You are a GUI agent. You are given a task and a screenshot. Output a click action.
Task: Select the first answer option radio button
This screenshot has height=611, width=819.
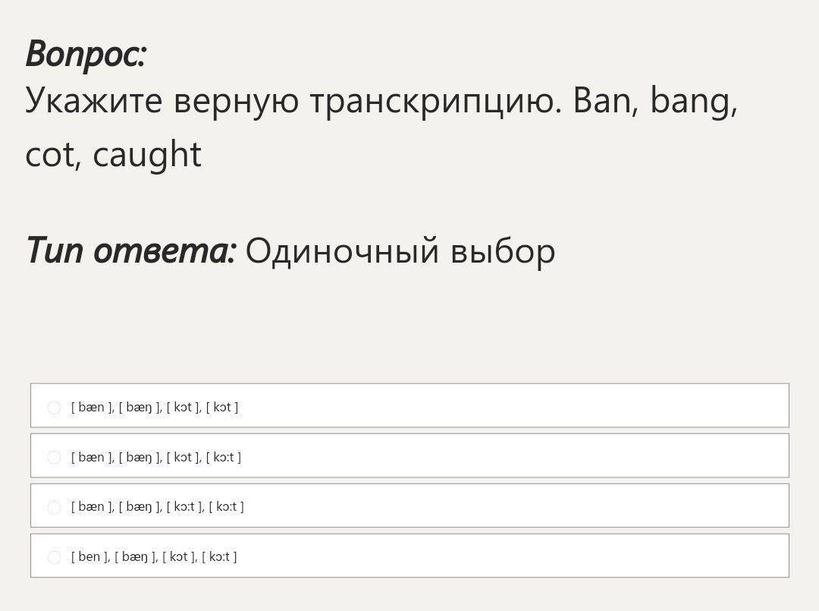54,408
